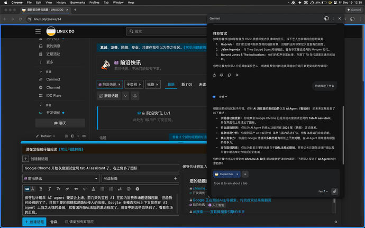Viewport: 365px width, 228px height.
Task: Open the Fast model selector in Gemini
Action: click(x=323, y=191)
